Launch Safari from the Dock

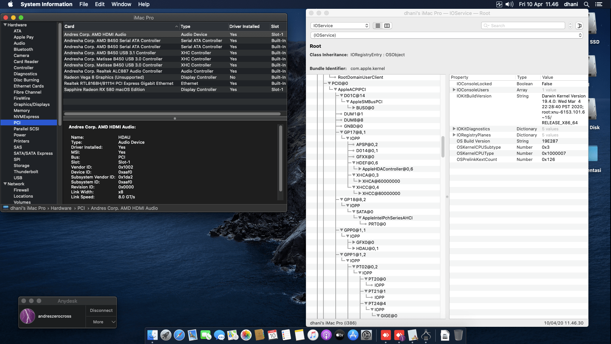coord(179,335)
